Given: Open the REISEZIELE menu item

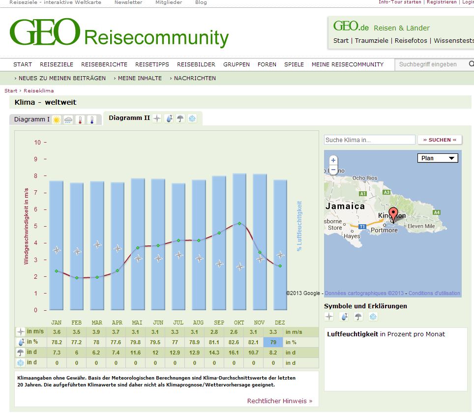Looking at the screenshot, I should (57, 64).
